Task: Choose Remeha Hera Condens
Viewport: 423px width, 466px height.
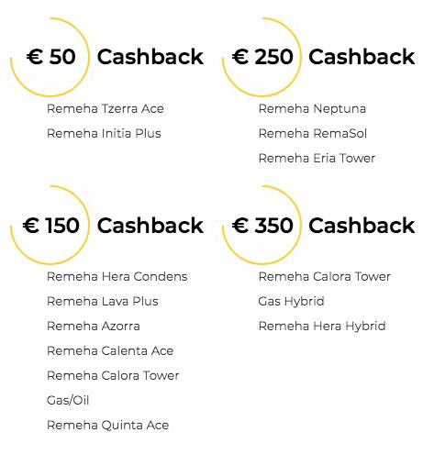Action: coord(117,277)
